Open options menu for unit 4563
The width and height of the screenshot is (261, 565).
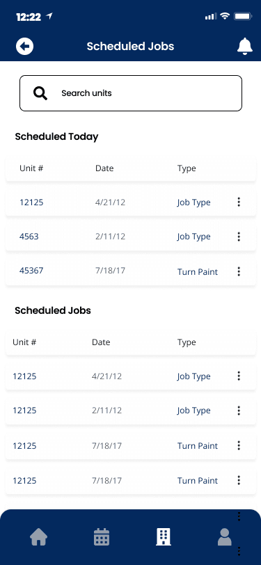239,237
